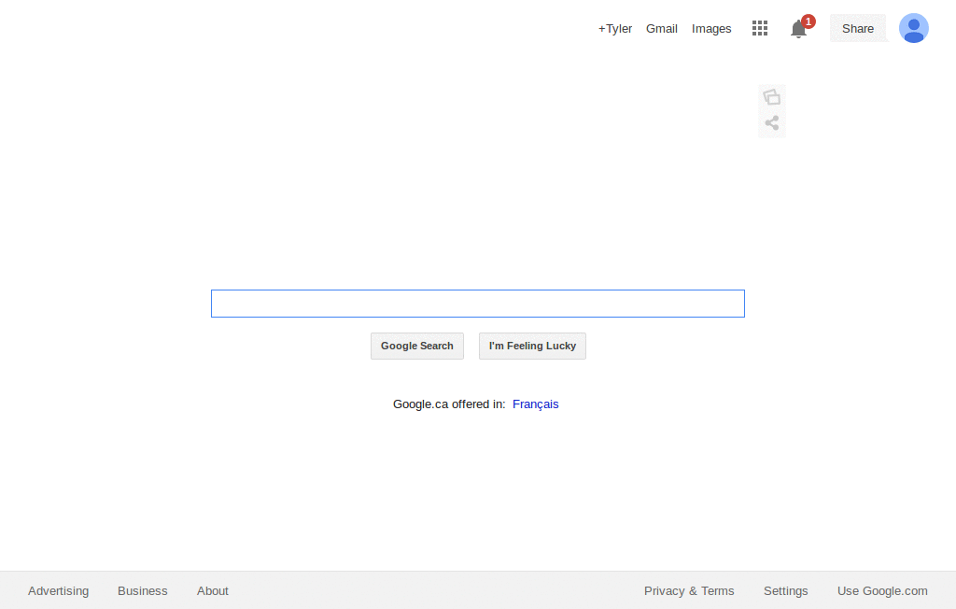This screenshot has height=609, width=956.
Task: Open the Advertising footer link
Action: tap(58, 590)
